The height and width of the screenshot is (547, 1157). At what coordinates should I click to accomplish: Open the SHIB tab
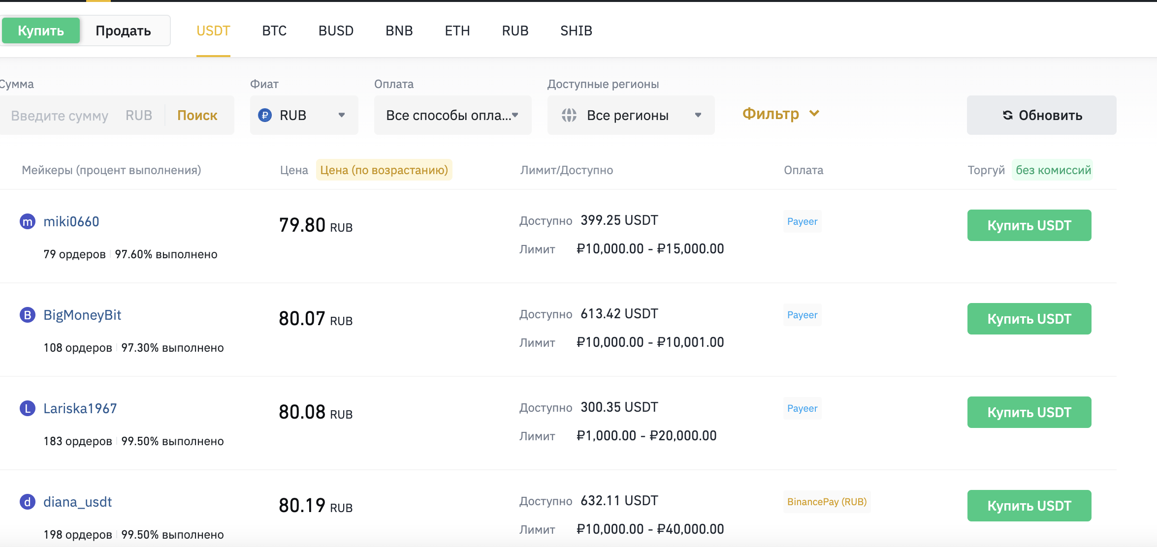(x=576, y=30)
